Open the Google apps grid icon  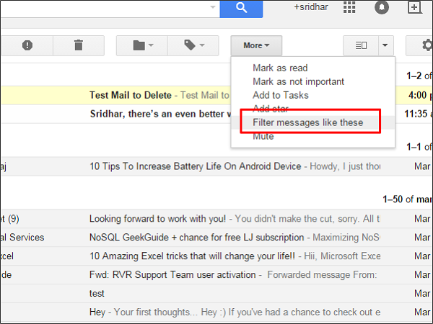[349, 7]
